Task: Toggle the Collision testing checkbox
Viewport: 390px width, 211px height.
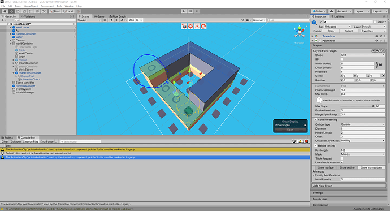Action: click(315, 120)
